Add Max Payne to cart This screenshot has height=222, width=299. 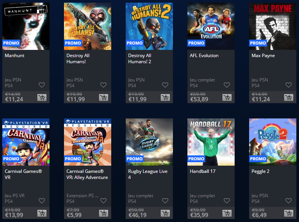coord(289,97)
